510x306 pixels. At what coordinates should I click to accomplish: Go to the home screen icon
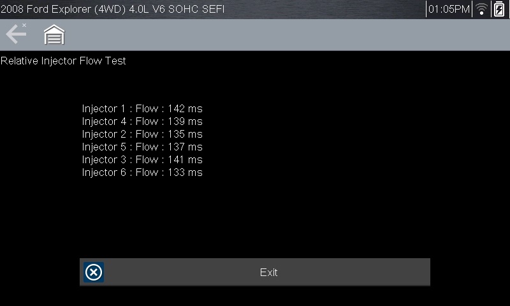click(54, 35)
